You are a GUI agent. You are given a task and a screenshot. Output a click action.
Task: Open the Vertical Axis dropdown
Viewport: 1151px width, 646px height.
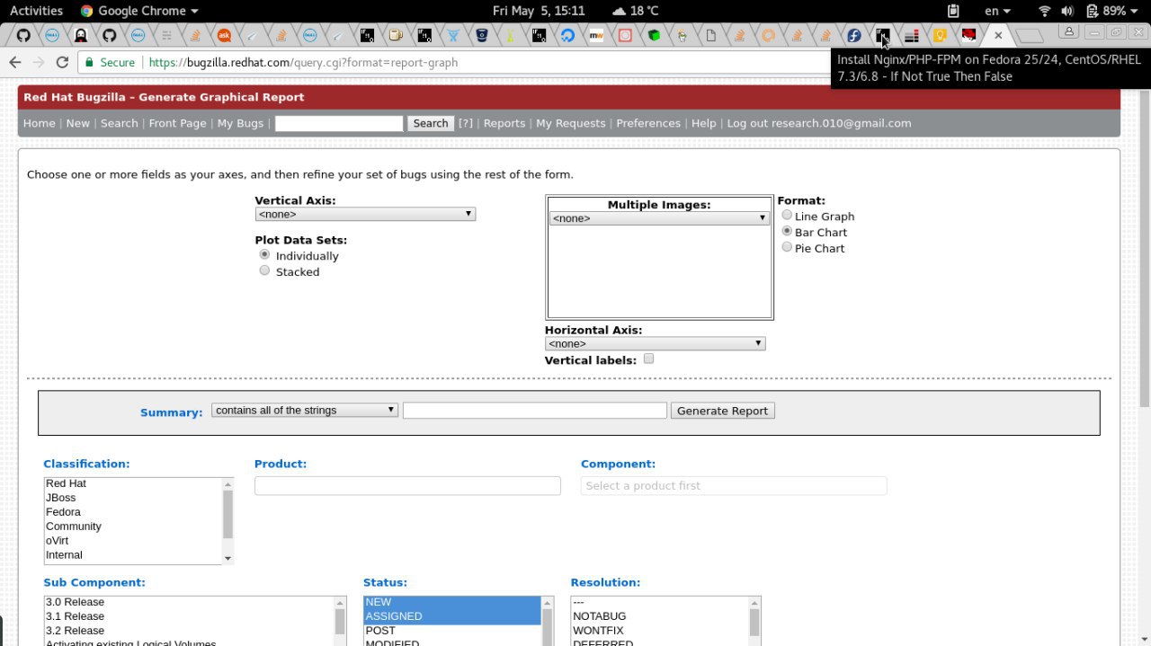coord(365,214)
